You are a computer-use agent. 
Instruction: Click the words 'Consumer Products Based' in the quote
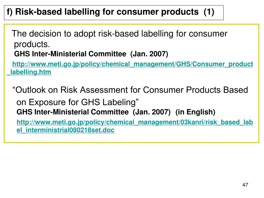(195, 90)
